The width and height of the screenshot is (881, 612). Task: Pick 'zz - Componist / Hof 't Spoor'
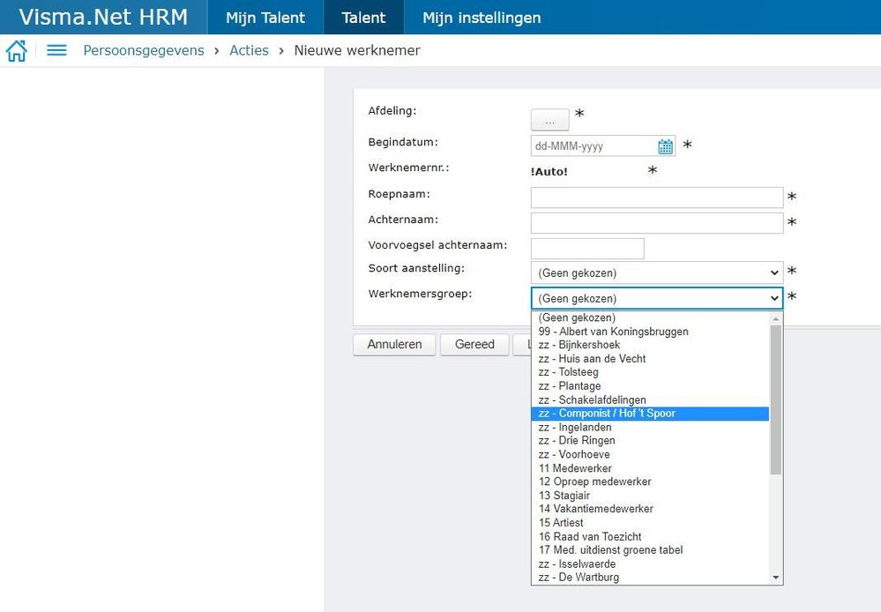pos(607,414)
